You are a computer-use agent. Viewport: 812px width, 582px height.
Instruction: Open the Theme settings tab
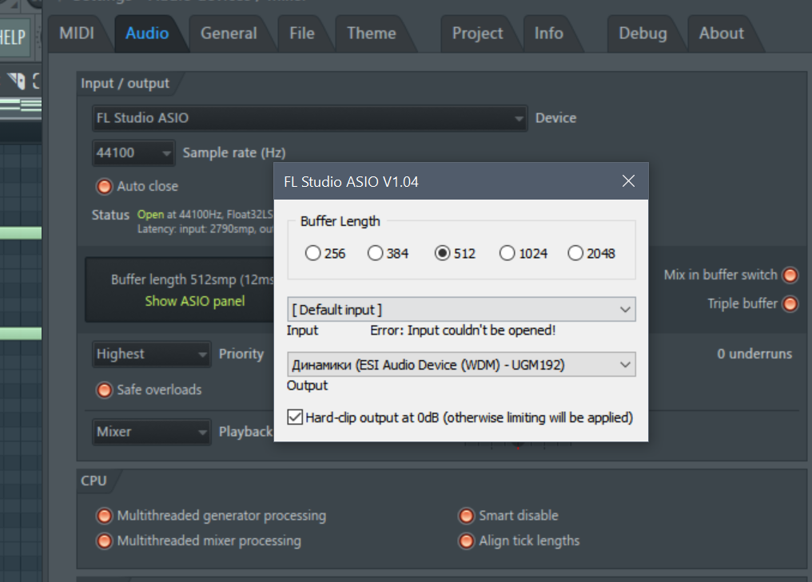tap(371, 34)
